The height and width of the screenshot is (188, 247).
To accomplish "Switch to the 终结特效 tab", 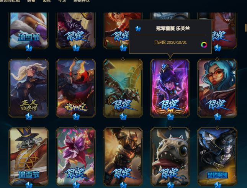I will tap(82, 1).
